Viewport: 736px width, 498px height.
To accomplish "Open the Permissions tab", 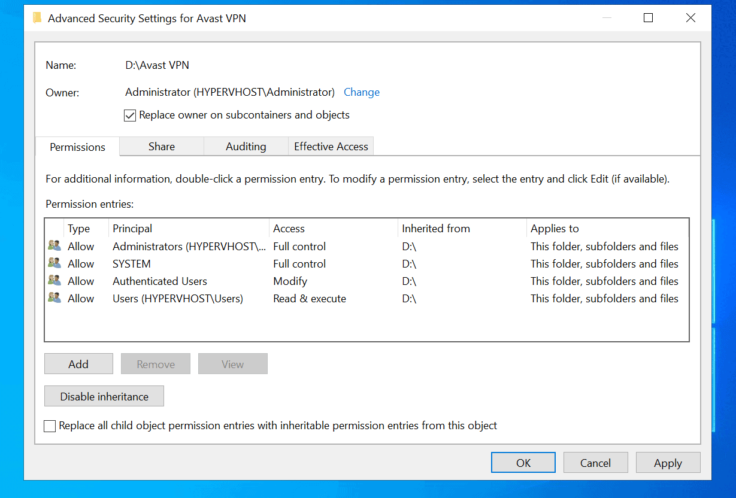I will [77, 147].
